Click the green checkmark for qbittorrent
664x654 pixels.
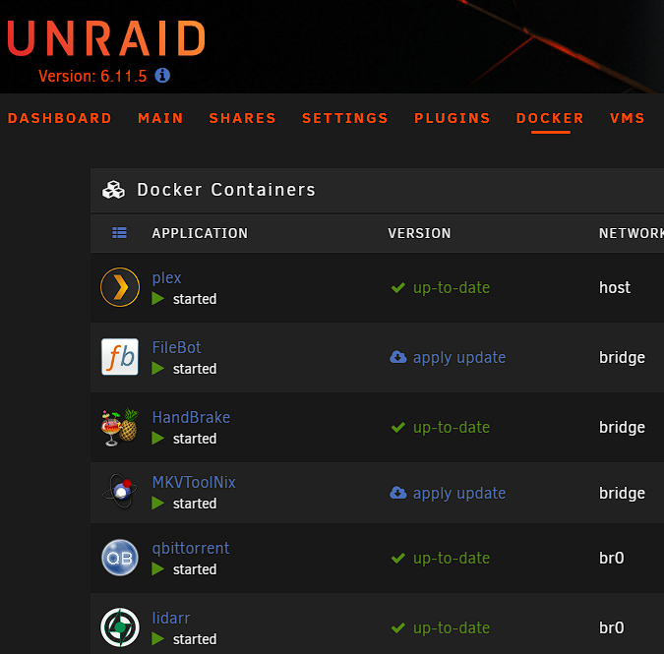pos(398,558)
